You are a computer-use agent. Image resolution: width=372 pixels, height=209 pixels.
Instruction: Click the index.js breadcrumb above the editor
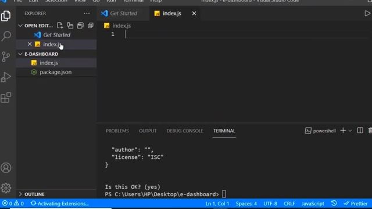coord(117,26)
